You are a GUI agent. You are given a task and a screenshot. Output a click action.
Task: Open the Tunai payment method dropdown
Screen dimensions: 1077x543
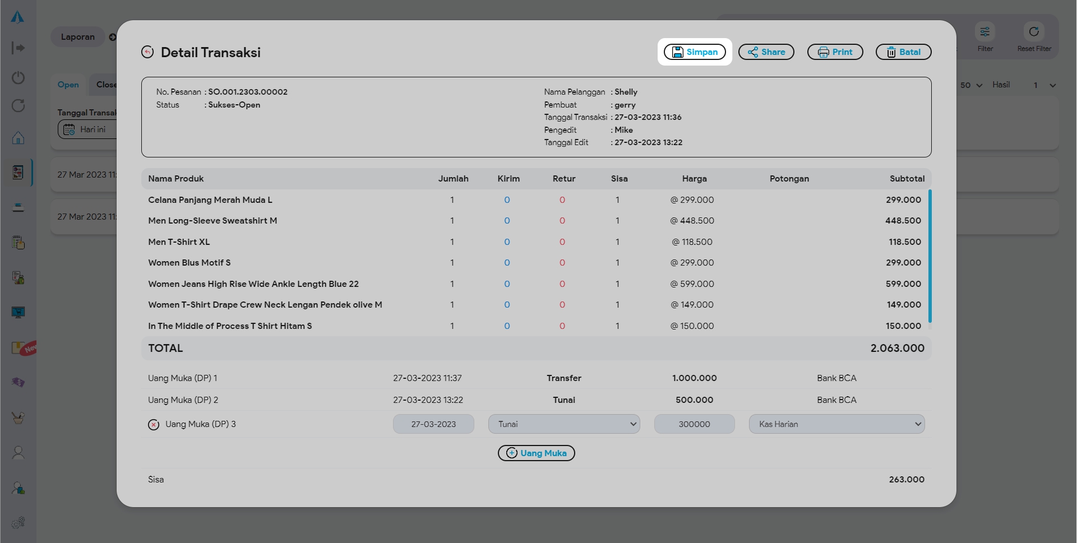pos(563,424)
